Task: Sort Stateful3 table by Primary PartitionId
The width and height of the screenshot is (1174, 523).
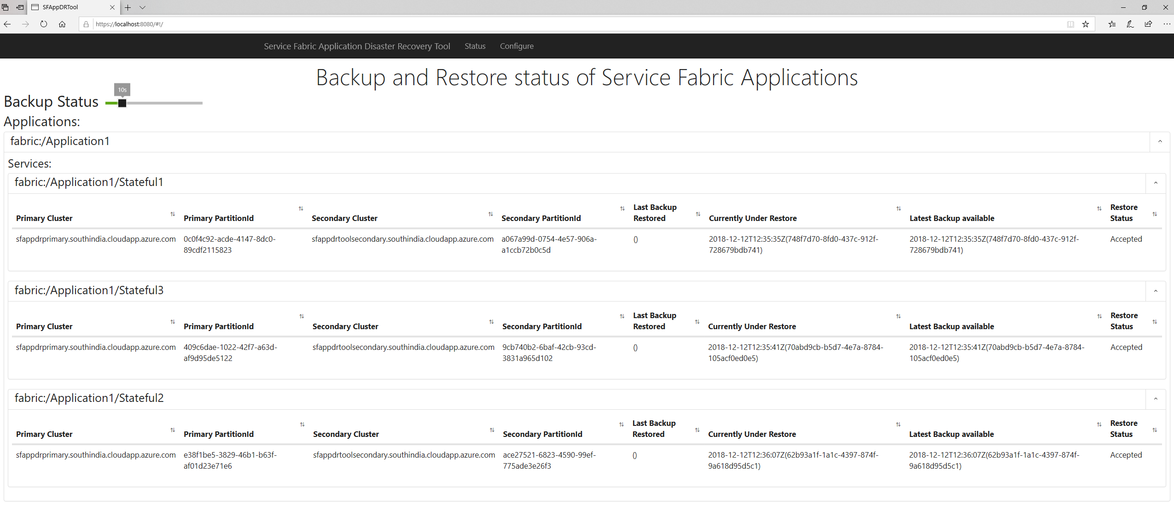Action: [302, 316]
